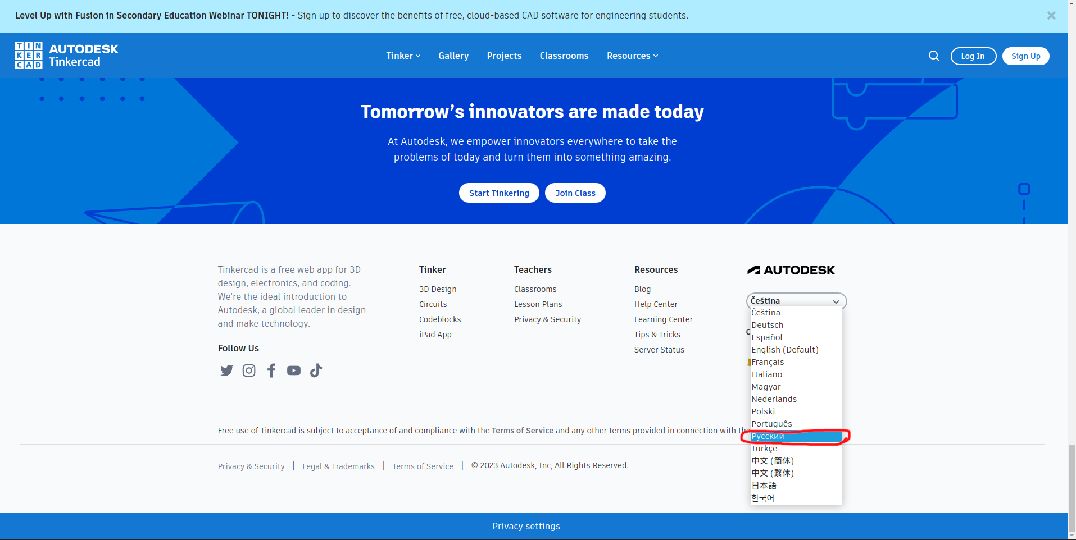This screenshot has height=540, width=1076.
Task: Open Classrooms link under Teachers
Action: tap(535, 289)
